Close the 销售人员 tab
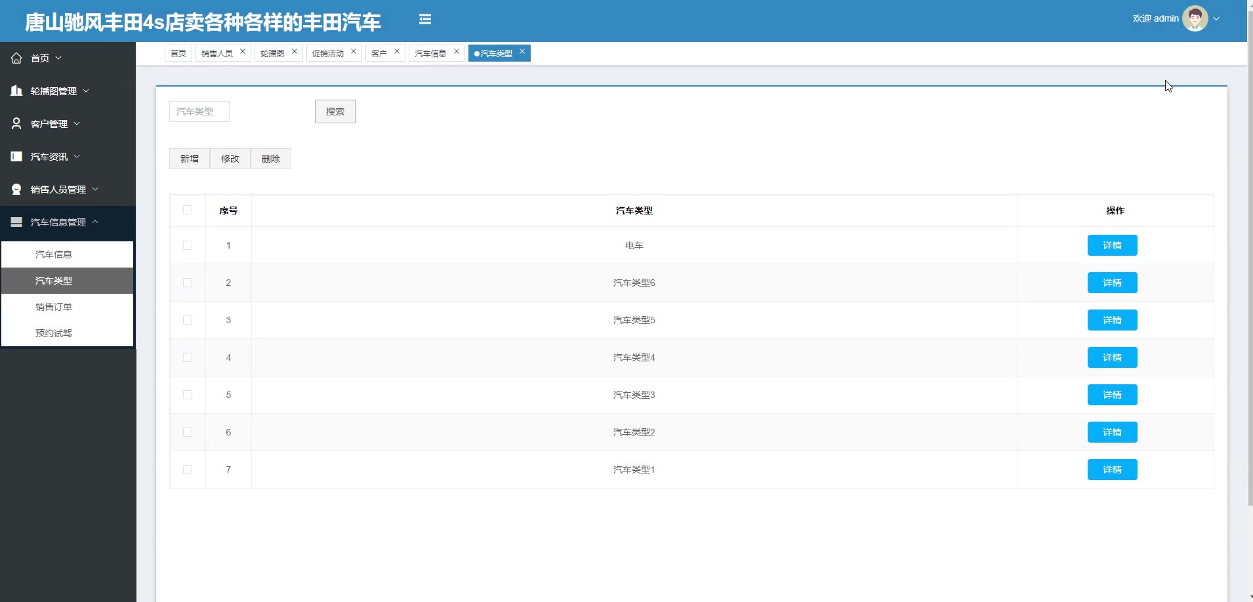The height and width of the screenshot is (602, 1253). pyautogui.click(x=243, y=51)
